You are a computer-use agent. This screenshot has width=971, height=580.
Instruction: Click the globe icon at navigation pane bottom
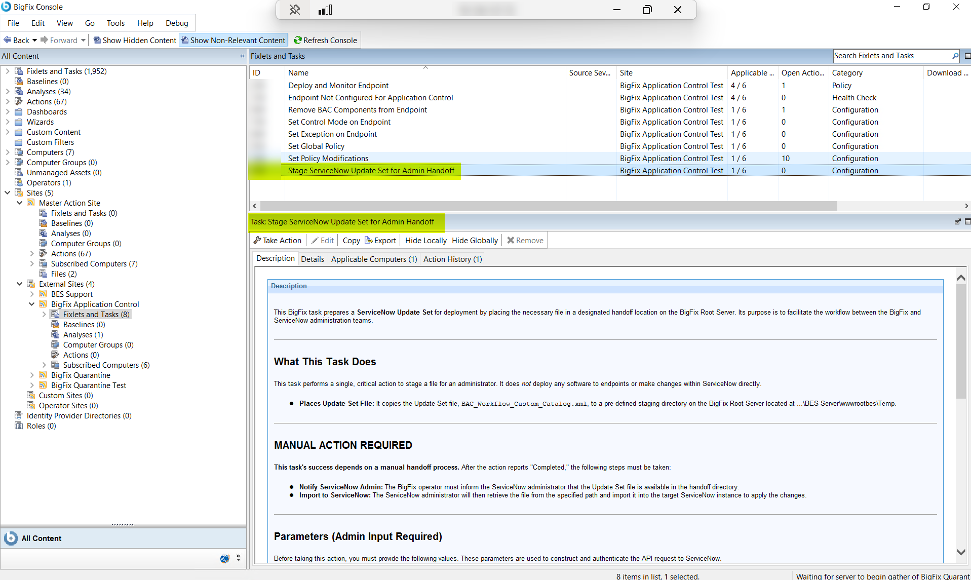click(225, 559)
